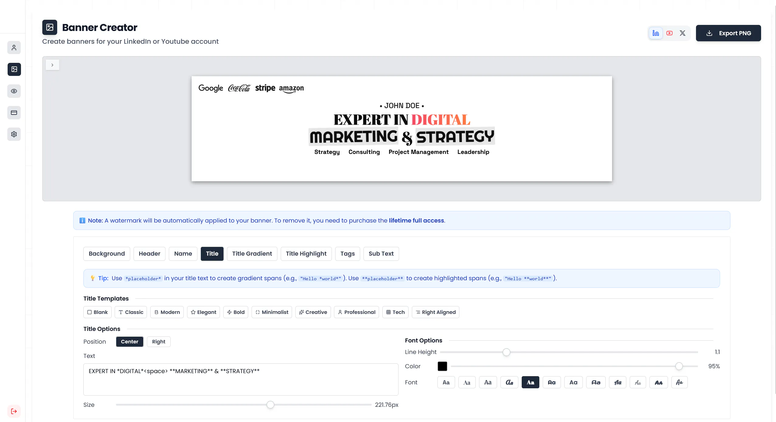Click the DIGITAL gradient word on the banner
Screen dimensions: 776x422
click(441, 120)
